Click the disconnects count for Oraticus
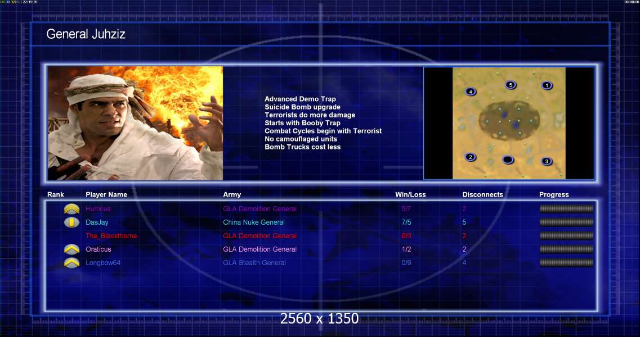The image size is (640, 337). click(x=464, y=249)
